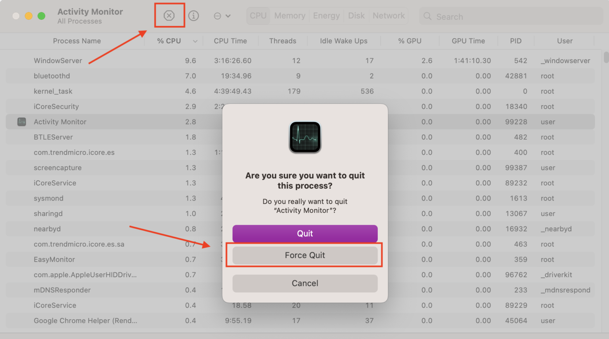The image size is (609, 339).
Task: Click the Activity Monitor app icon in the list
Action: pos(21,122)
